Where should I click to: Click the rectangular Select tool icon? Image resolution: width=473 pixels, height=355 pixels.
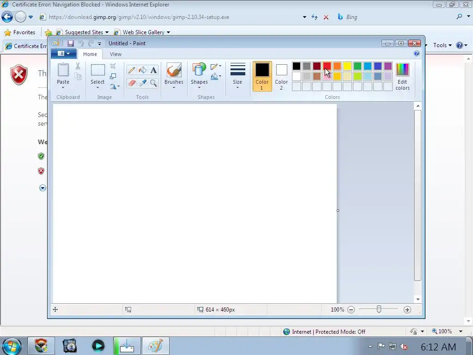point(98,70)
